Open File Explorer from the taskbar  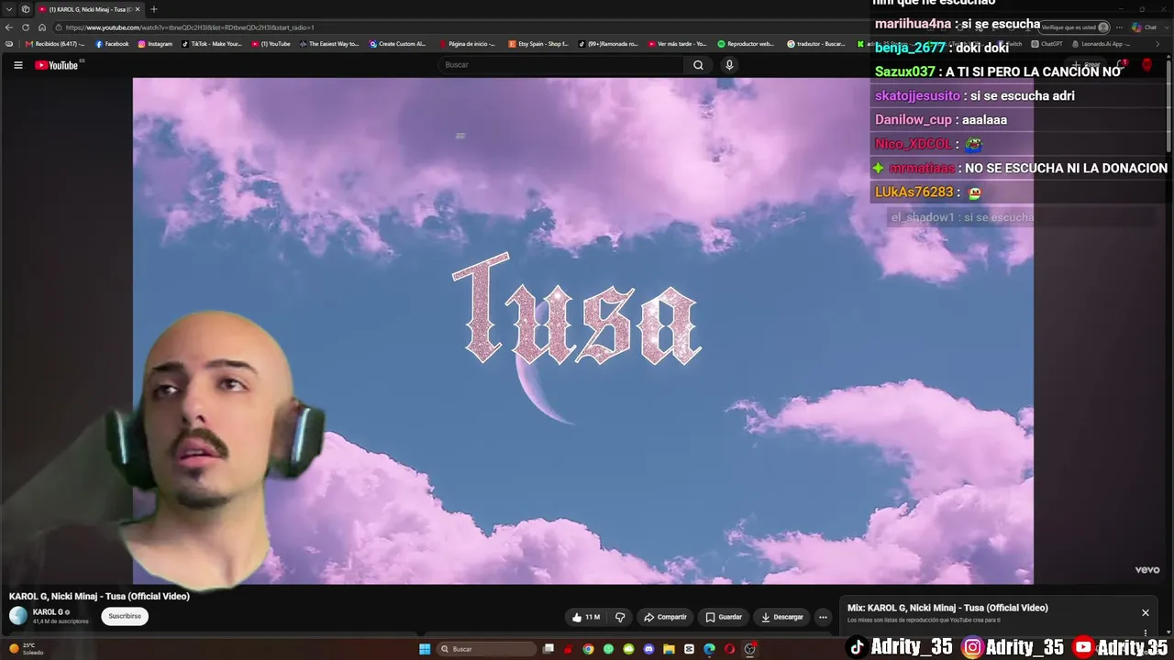(669, 649)
